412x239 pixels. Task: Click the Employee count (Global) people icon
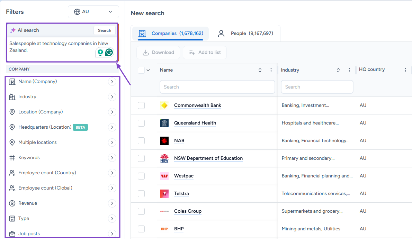[x=12, y=188]
